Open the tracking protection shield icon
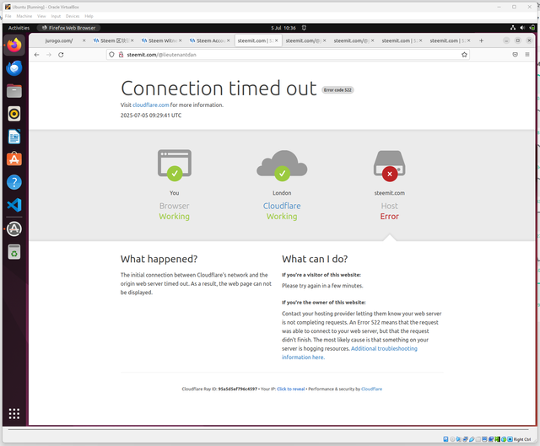This screenshot has height=446, width=540. pyautogui.click(x=111, y=55)
